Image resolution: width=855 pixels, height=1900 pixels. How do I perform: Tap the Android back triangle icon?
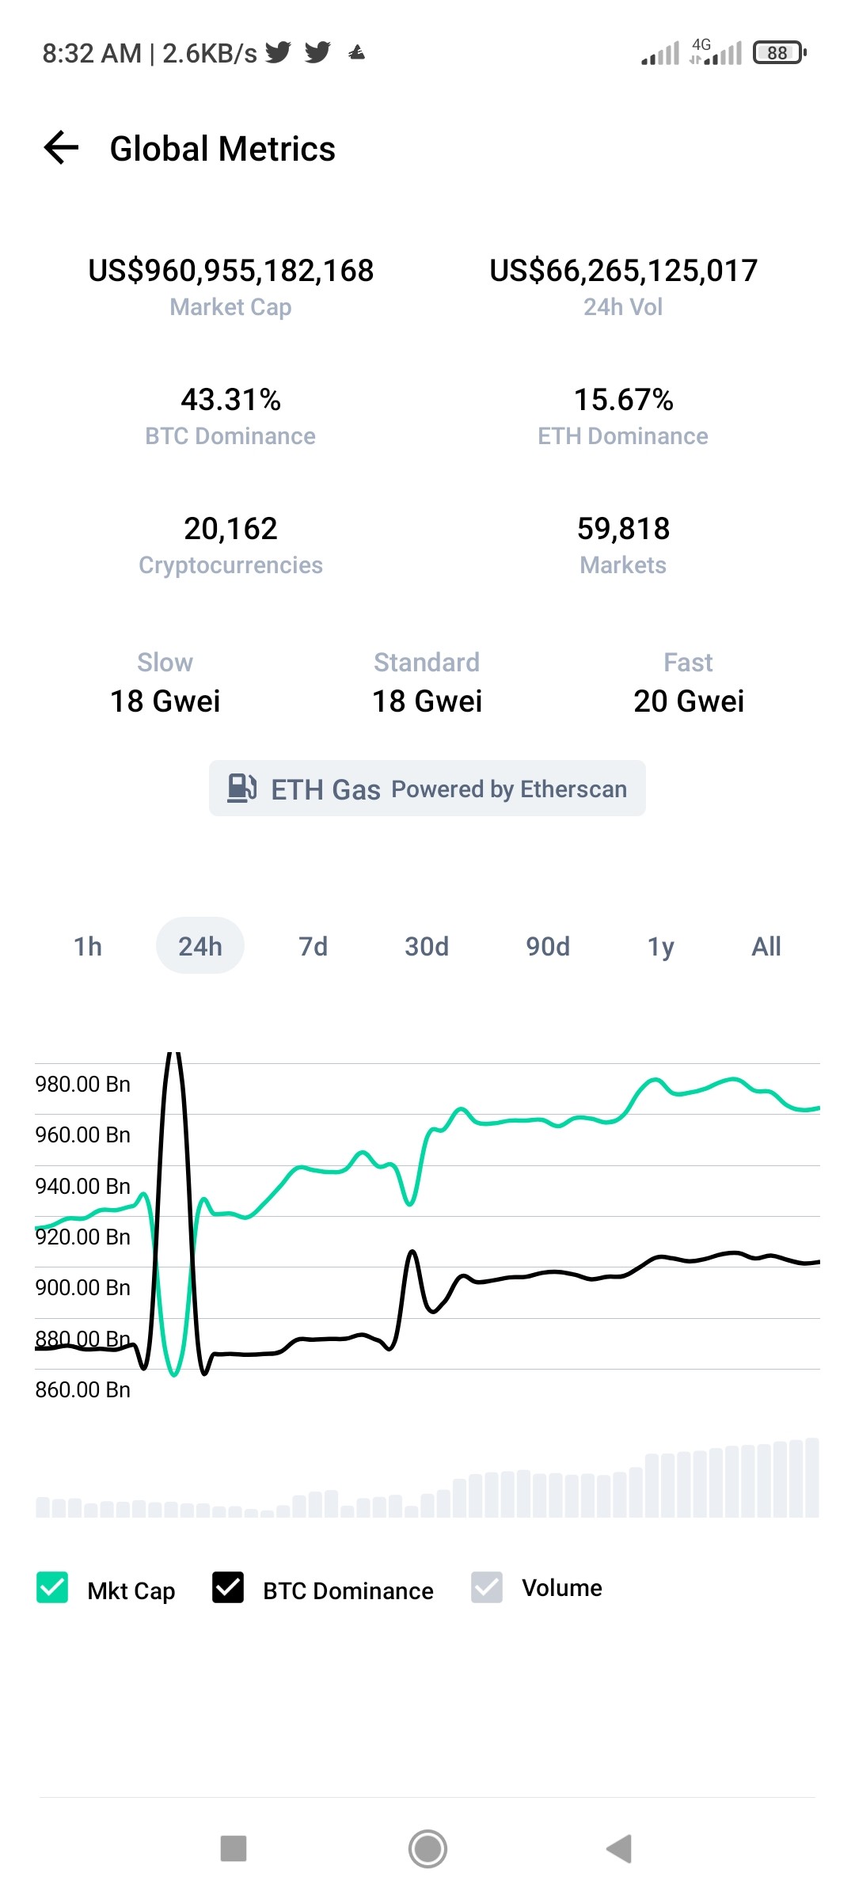click(619, 1849)
